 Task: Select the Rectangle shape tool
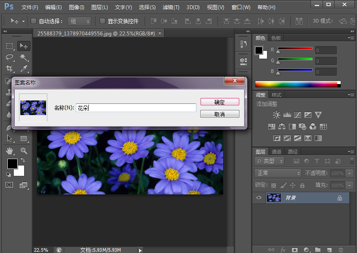tap(24, 138)
